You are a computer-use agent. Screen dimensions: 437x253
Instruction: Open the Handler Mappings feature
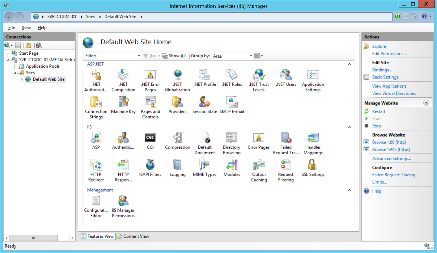pos(313,144)
